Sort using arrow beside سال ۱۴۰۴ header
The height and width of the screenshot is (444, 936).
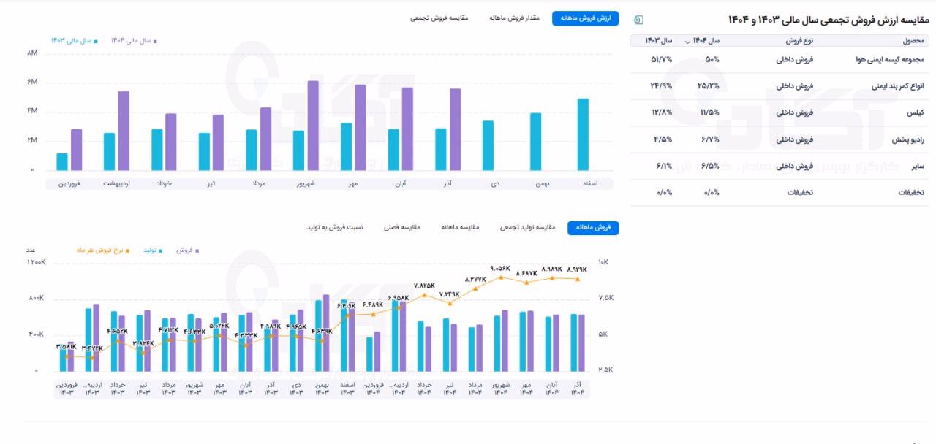687,42
